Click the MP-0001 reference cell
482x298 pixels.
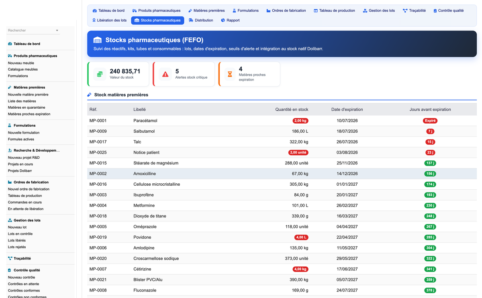tap(98, 121)
